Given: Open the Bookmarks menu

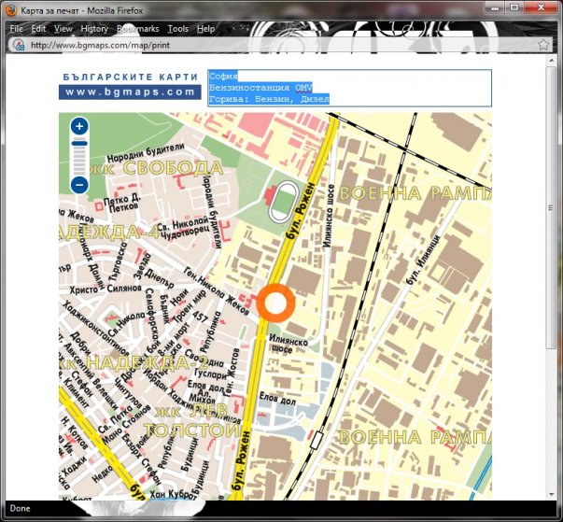Looking at the screenshot, I should 137,29.
